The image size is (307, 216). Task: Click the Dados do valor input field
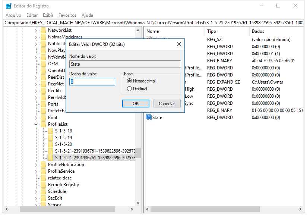[x=92, y=82]
